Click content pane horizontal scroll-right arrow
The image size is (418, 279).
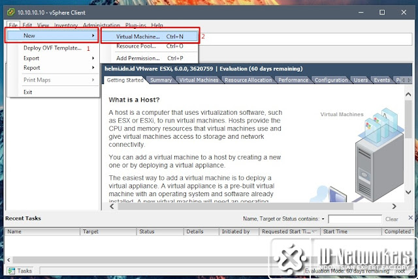coord(394,206)
